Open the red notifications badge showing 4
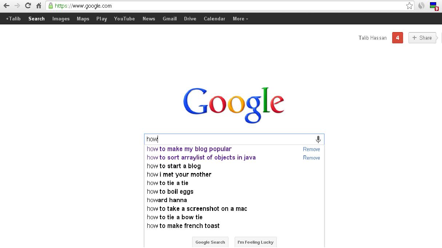 [398, 38]
